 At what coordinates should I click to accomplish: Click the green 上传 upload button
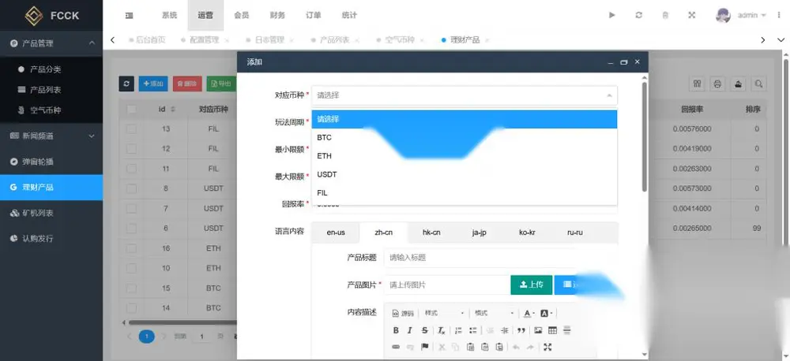click(x=532, y=285)
